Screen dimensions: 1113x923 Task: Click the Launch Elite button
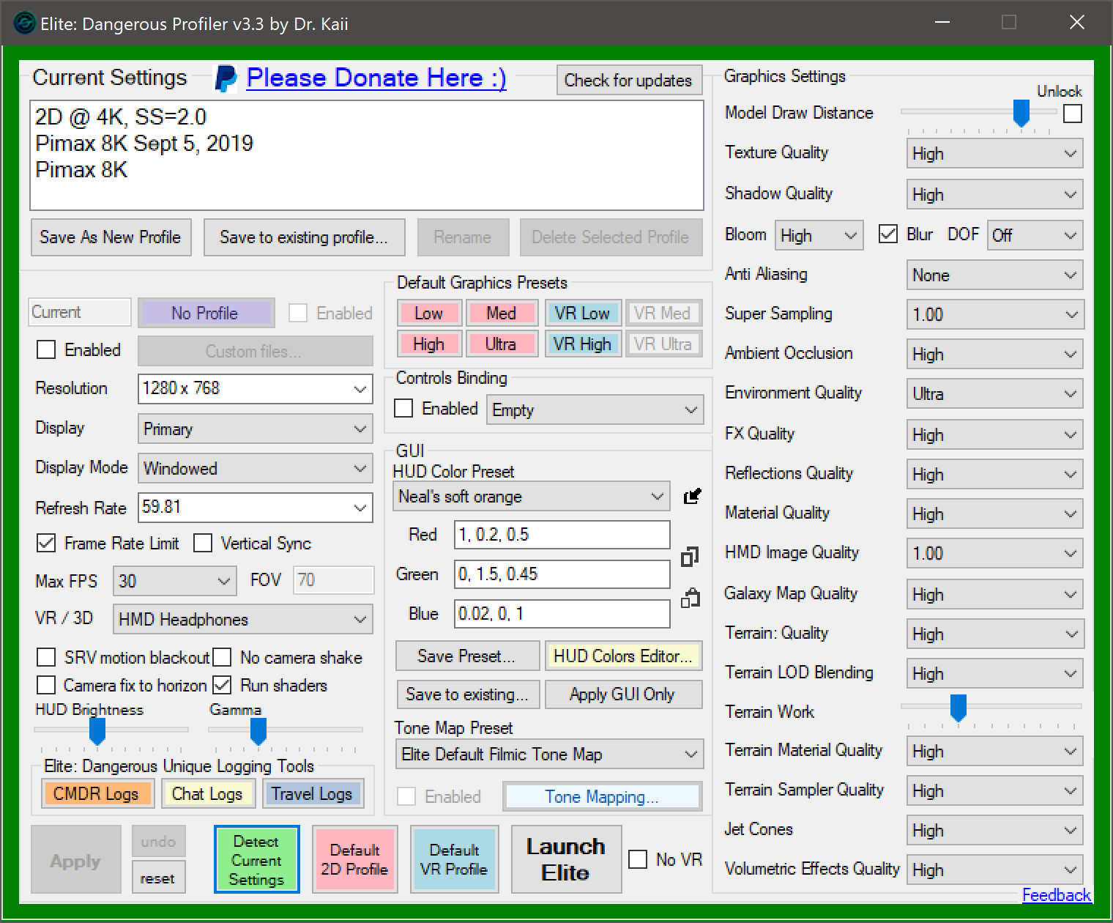click(566, 859)
